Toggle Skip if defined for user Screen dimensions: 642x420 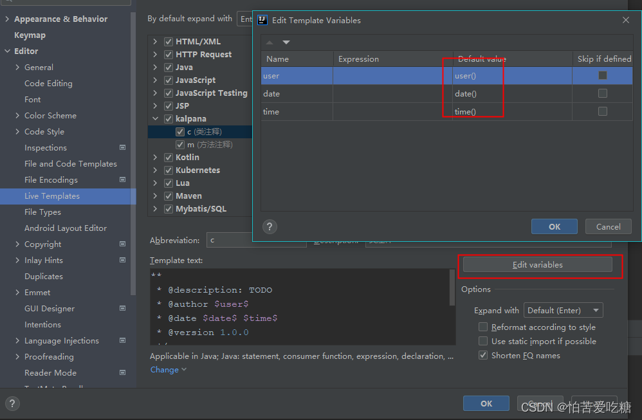(x=603, y=75)
